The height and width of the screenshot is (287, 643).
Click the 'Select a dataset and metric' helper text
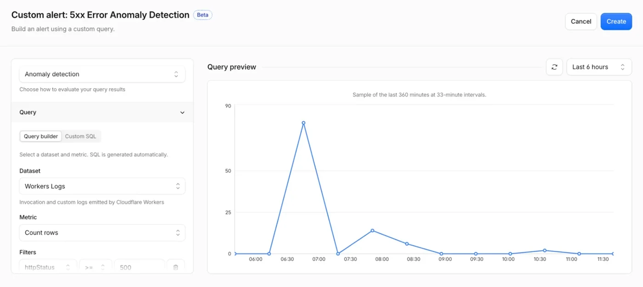tap(94, 155)
